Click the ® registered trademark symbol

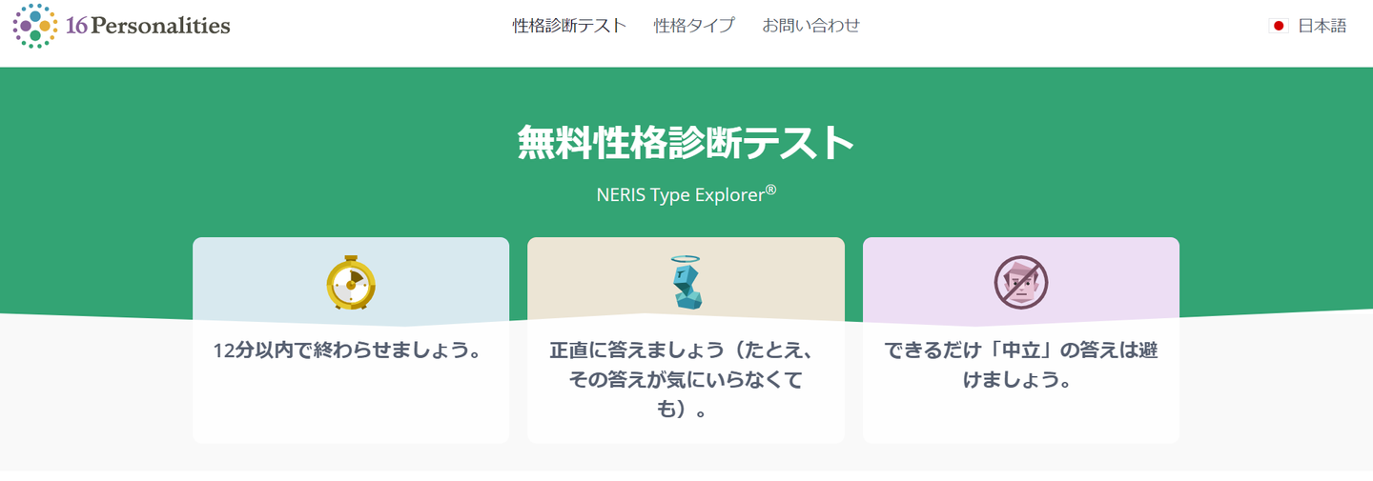(x=771, y=190)
